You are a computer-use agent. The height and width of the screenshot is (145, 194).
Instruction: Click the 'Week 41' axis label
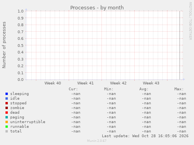click(x=85, y=83)
